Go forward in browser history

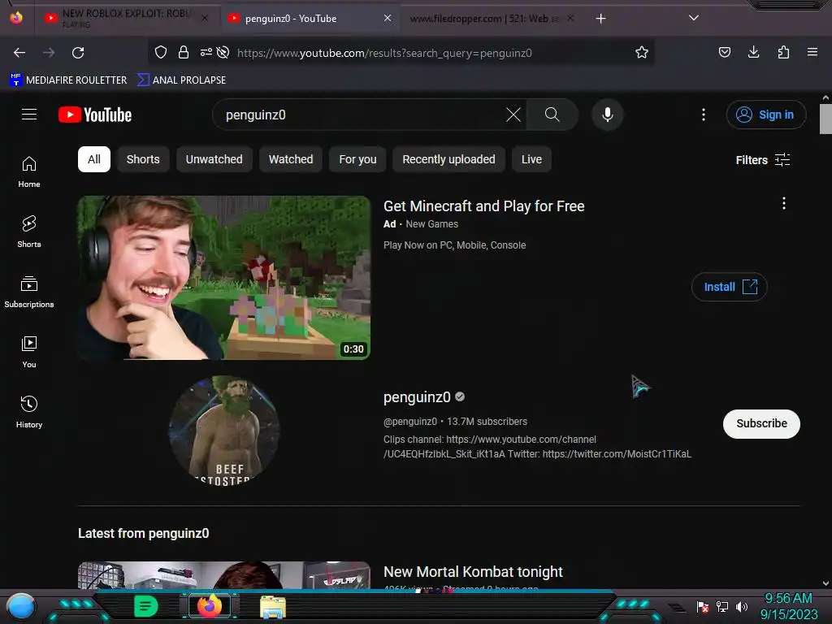click(x=49, y=53)
